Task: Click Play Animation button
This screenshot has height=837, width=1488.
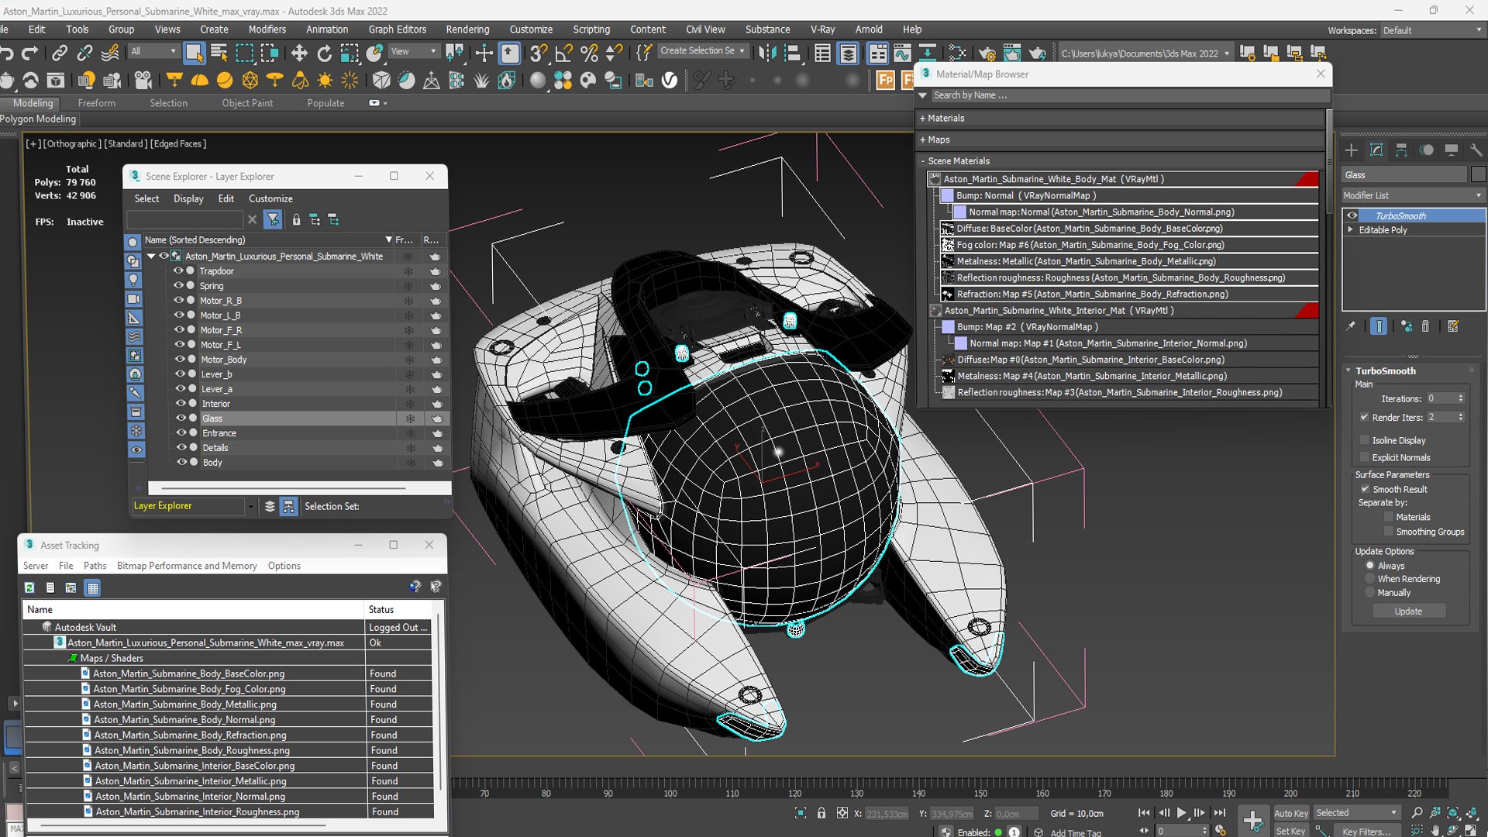Action: pyautogui.click(x=1181, y=813)
